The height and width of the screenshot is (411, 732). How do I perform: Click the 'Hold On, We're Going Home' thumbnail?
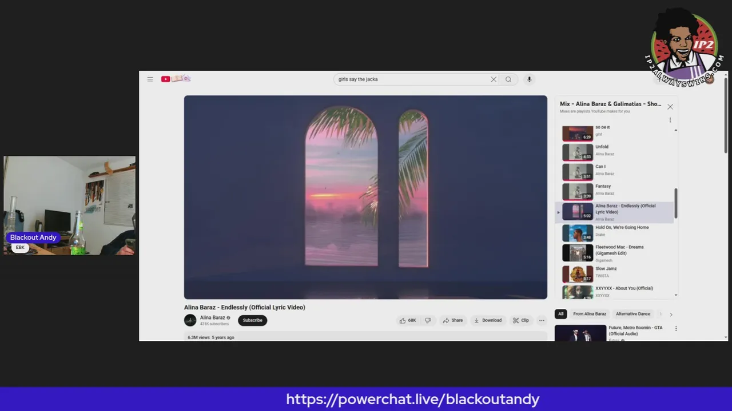[578, 233]
